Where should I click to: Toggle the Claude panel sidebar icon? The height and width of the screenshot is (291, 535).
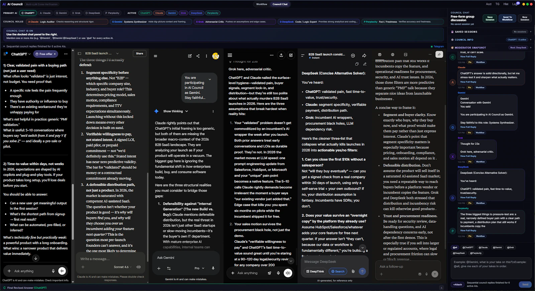click(x=80, y=54)
